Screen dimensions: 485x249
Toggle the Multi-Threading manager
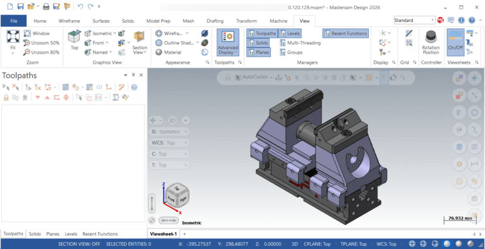[300, 43]
